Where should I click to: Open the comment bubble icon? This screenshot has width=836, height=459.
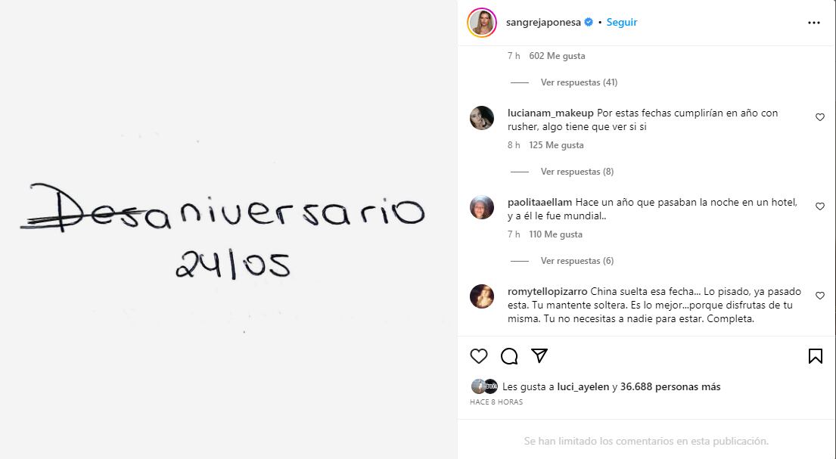tap(509, 356)
